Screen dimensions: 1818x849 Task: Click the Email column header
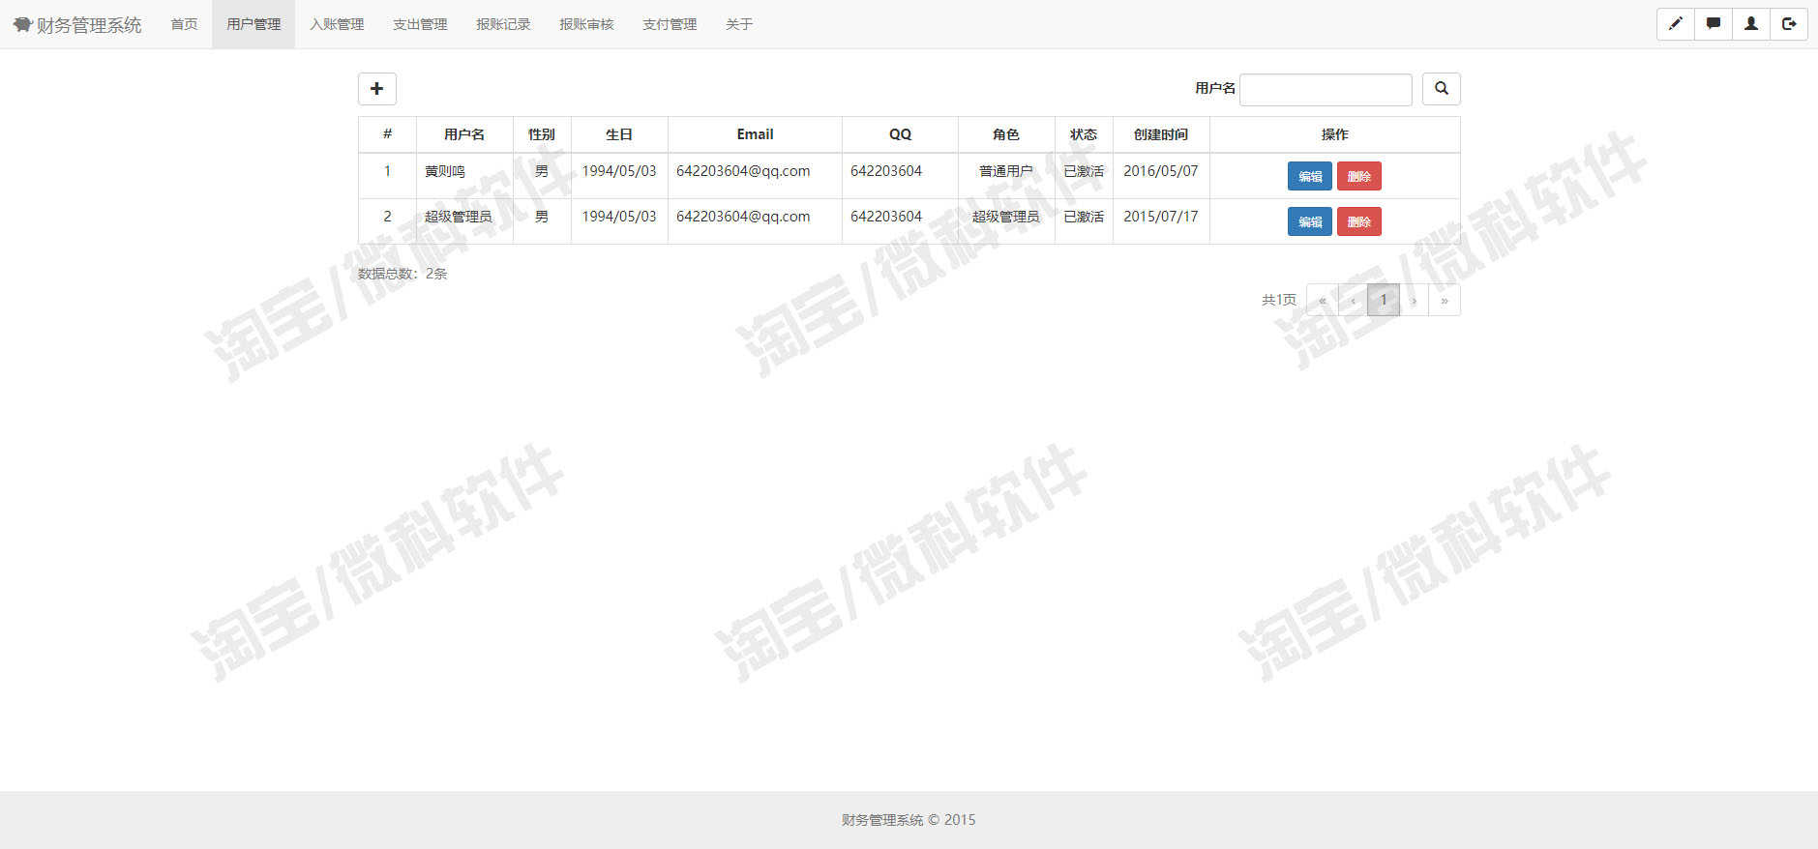pyautogui.click(x=755, y=134)
